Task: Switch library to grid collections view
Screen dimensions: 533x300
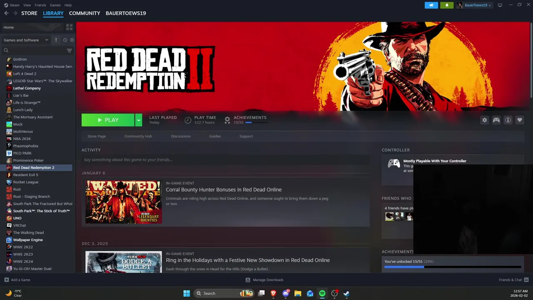Action: (x=69, y=27)
